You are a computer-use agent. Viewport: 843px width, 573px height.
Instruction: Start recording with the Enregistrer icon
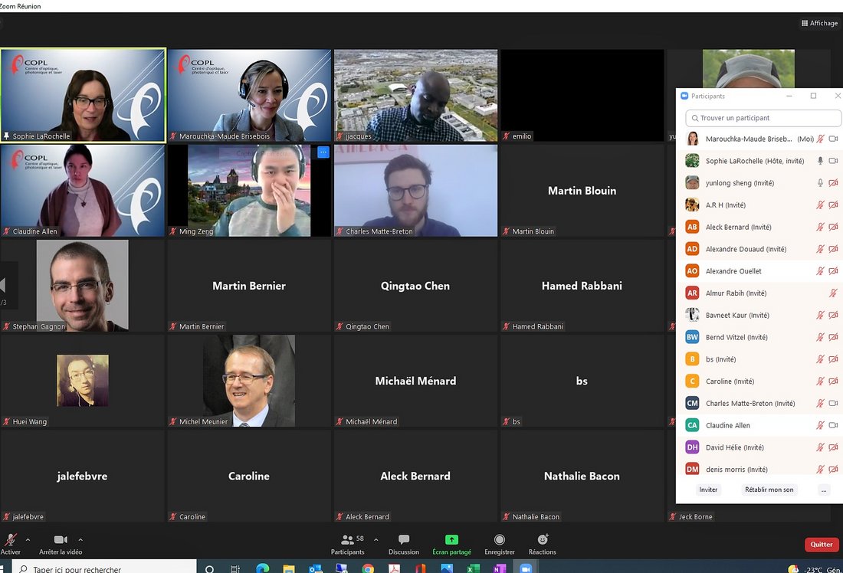click(x=500, y=540)
